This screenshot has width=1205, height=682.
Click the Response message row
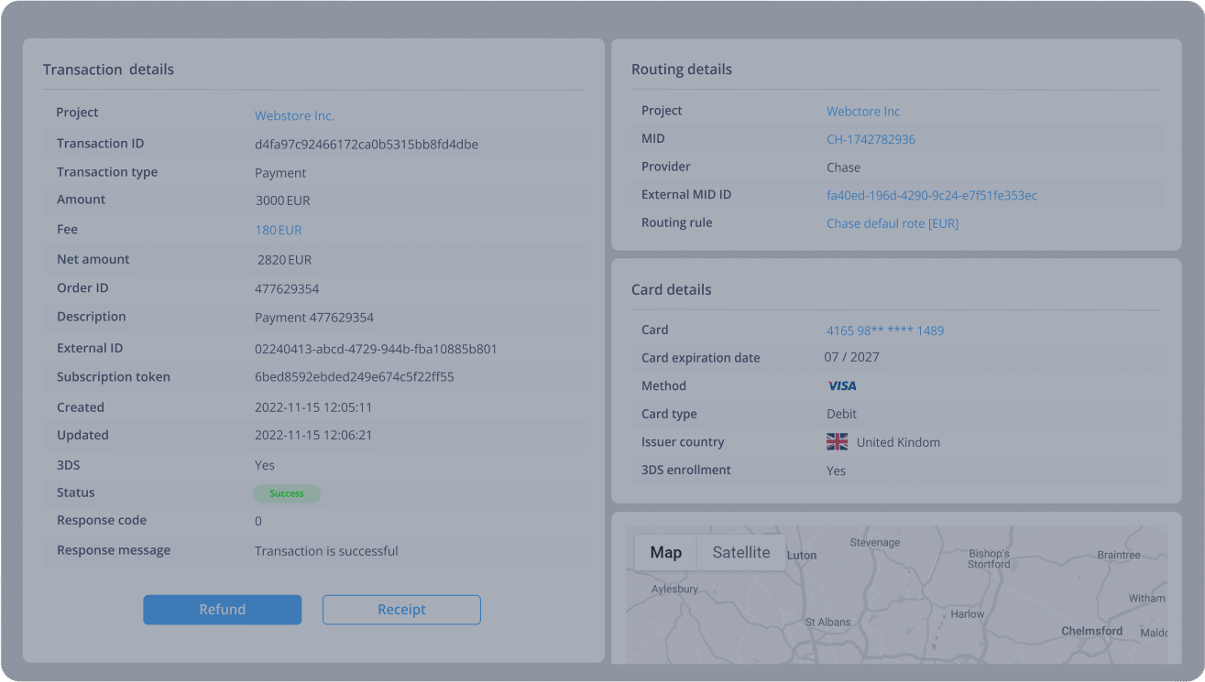pyautogui.click(x=326, y=550)
